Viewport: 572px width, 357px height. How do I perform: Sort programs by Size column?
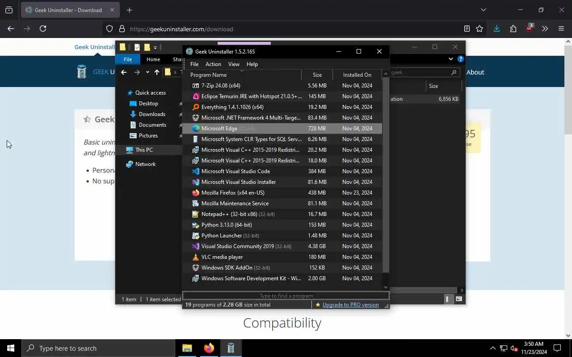pos(317,75)
